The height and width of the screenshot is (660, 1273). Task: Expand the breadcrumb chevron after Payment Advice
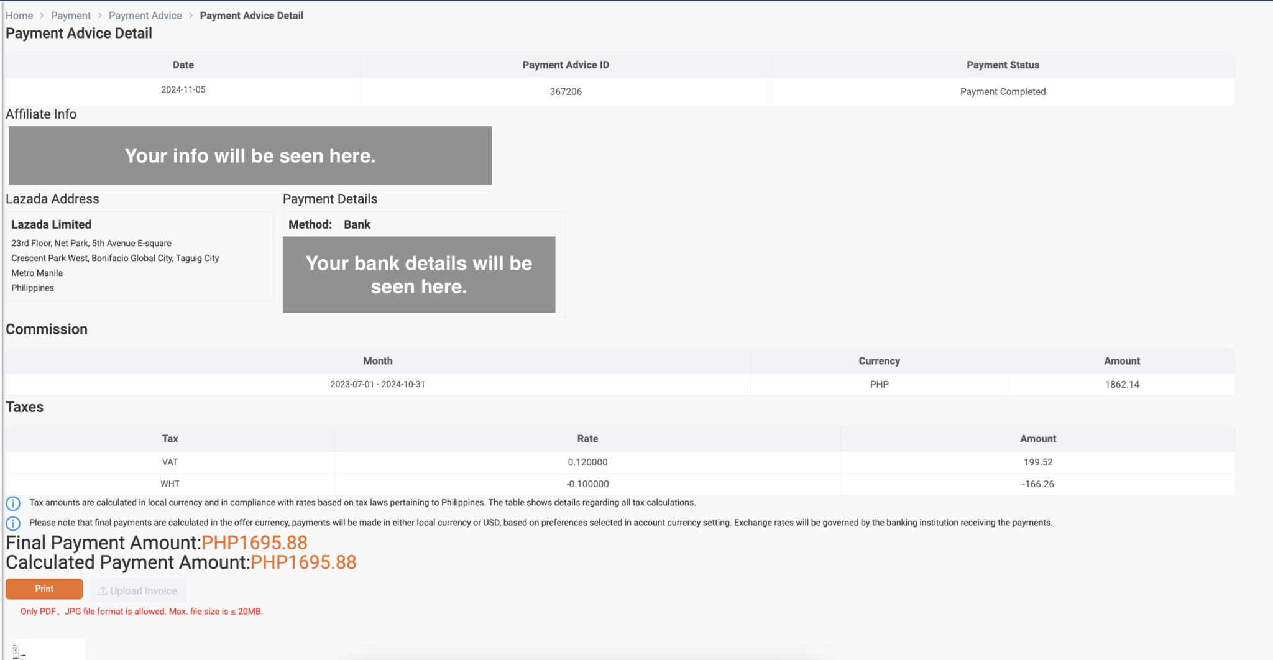[x=191, y=15]
